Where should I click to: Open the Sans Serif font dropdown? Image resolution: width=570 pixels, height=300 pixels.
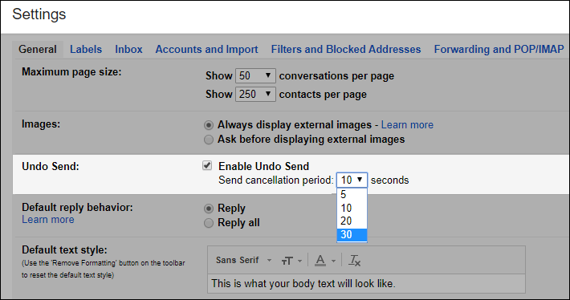[243, 260]
